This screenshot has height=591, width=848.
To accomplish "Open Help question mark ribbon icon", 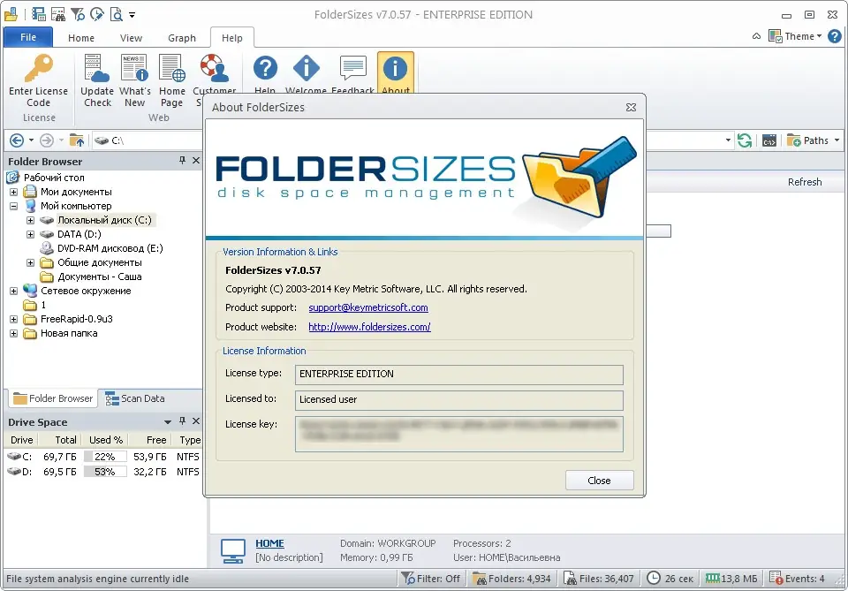I will tap(265, 73).
